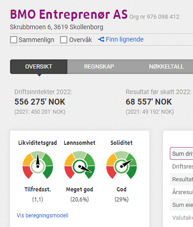Open the Finn lignende link
This screenshot has width=193, height=227.
(x=125, y=39)
